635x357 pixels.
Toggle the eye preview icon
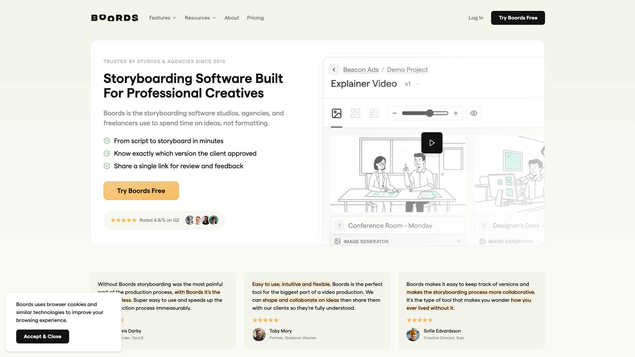coord(474,113)
